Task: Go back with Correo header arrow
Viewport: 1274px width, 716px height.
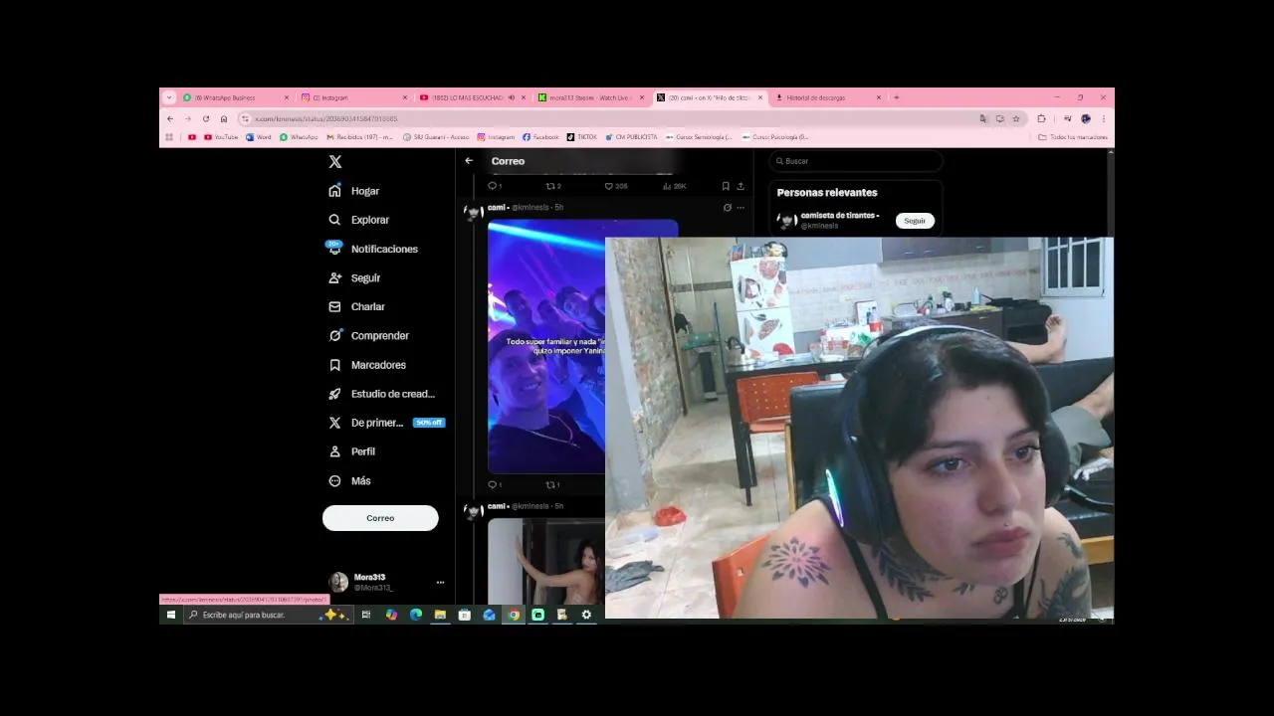Action: point(469,161)
